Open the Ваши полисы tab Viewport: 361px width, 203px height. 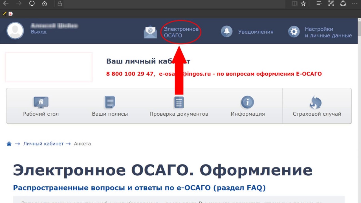tap(110, 106)
